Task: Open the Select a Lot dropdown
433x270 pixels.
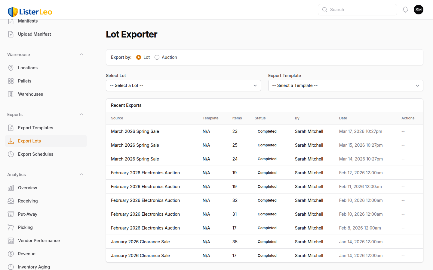Action: [x=183, y=85]
